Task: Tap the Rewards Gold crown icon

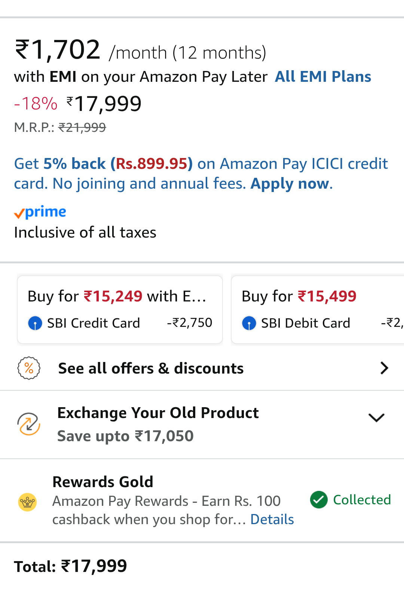Action: pyautogui.click(x=27, y=502)
